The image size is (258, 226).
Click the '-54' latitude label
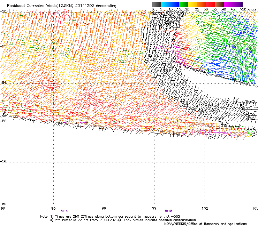[3, 82]
